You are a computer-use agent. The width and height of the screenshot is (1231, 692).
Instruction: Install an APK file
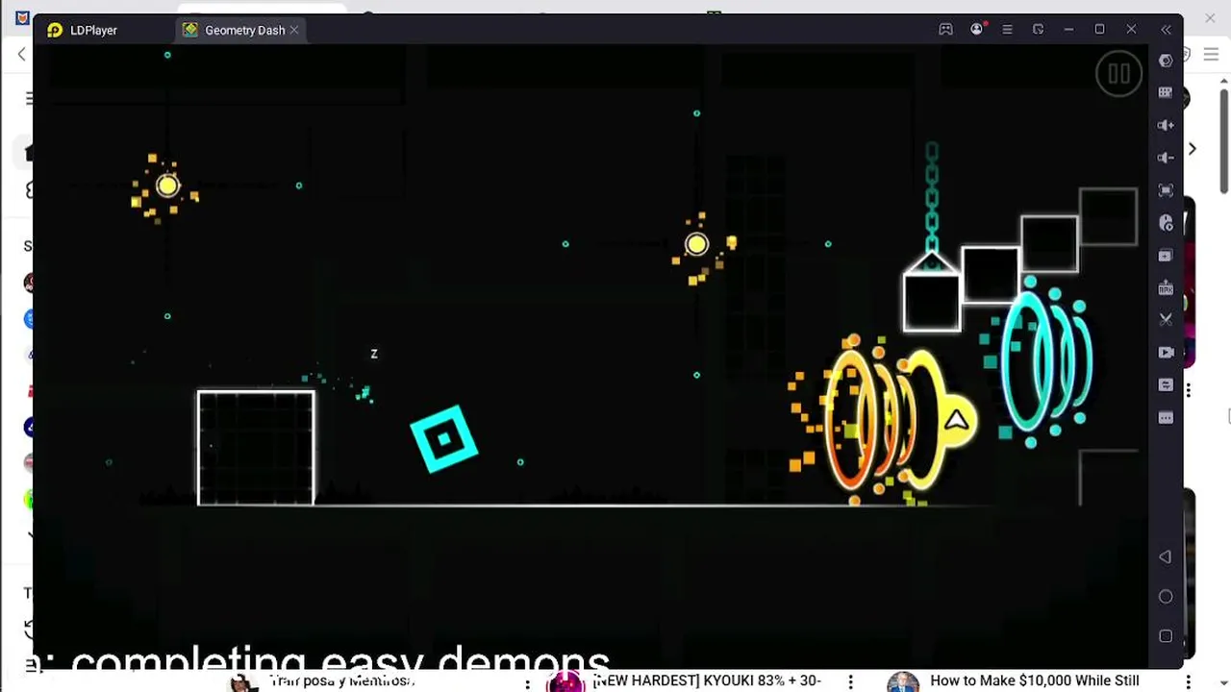point(1167,287)
